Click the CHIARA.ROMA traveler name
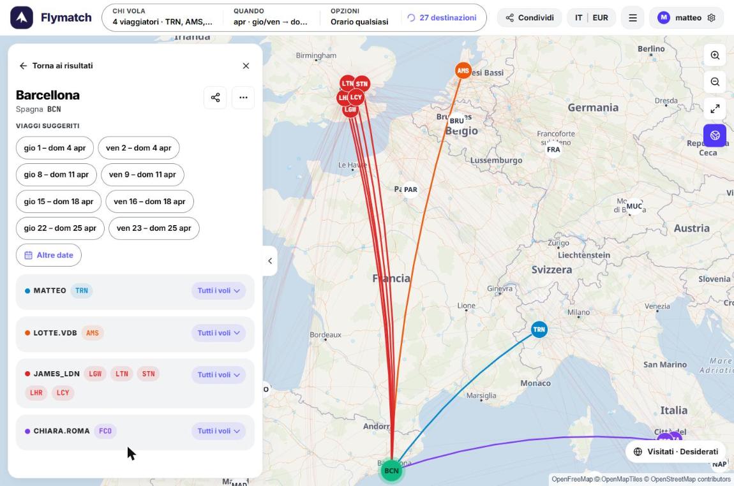The image size is (734, 486). tap(61, 431)
